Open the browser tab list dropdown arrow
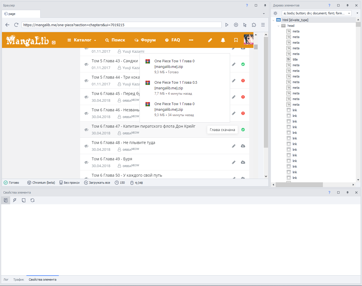This screenshot has width=362, height=286. pos(264,14)
